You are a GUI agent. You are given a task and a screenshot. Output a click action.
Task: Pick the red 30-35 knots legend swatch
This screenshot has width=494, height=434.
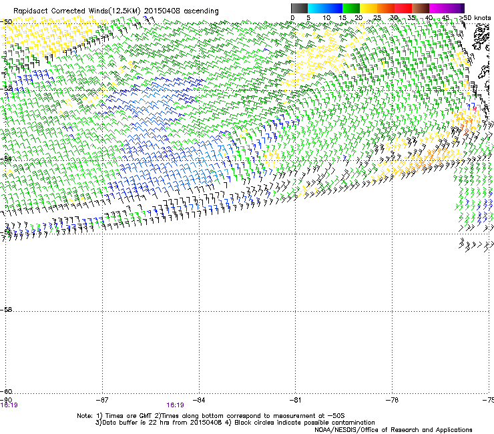point(403,8)
